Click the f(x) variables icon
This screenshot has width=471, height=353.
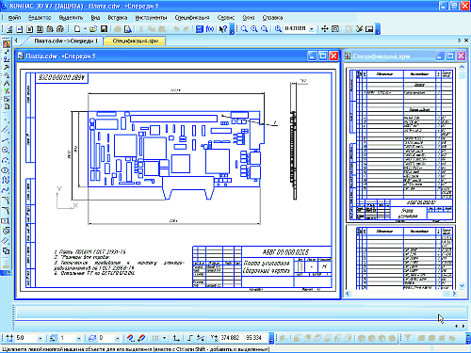pyautogui.click(x=210, y=29)
